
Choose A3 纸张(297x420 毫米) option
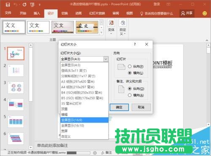click(x=84, y=81)
